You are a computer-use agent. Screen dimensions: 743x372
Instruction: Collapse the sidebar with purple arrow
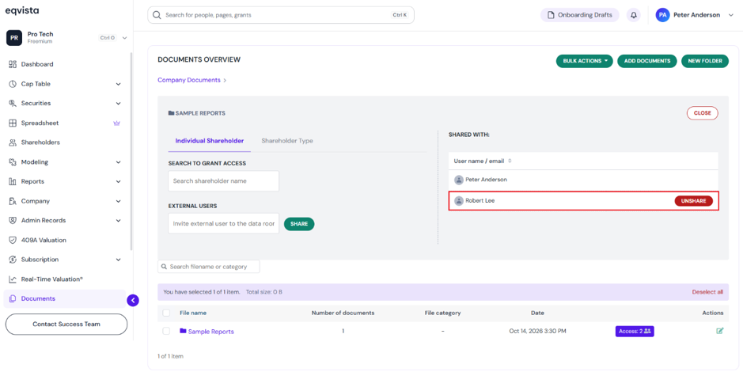click(133, 300)
